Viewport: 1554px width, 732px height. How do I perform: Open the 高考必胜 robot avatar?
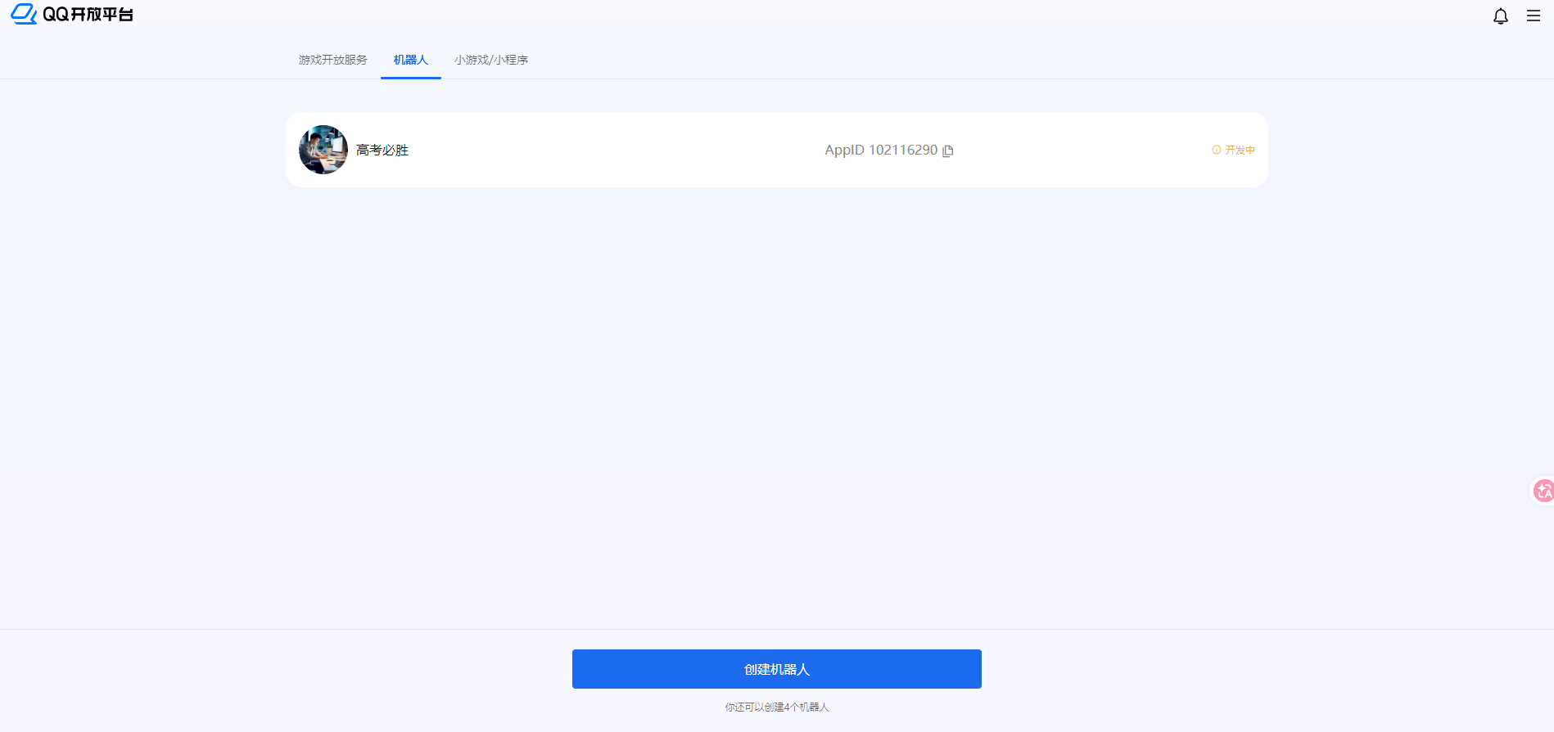pyautogui.click(x=323, y=150)
